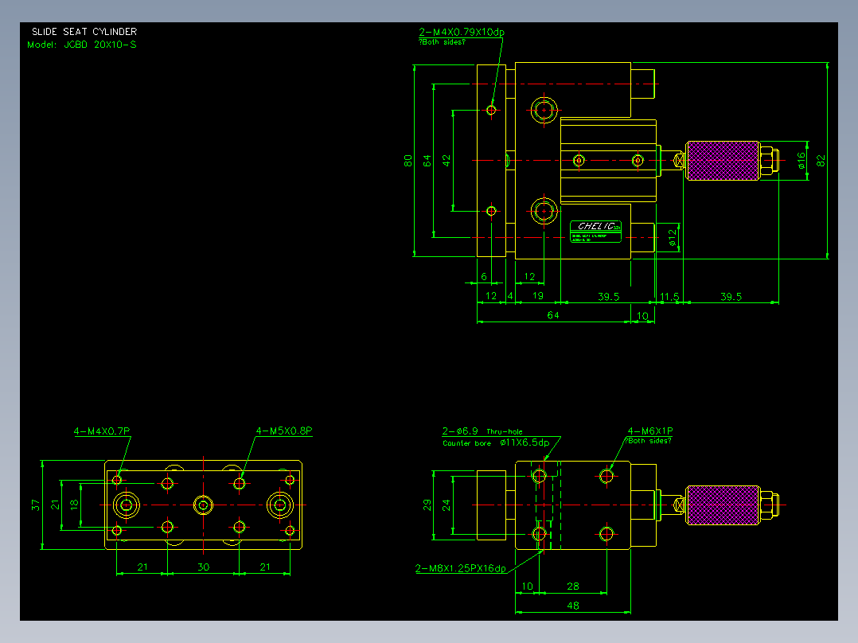
Task: Click the 24 vertical dimension
Action: [x=447, y=505]
